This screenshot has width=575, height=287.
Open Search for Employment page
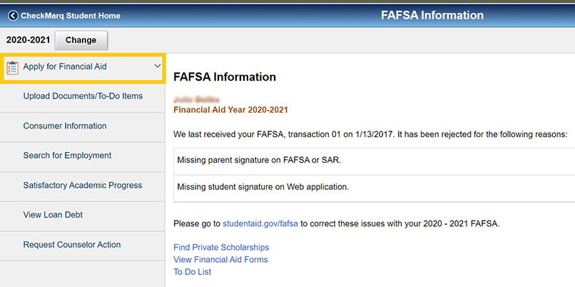[x=67, y=156]
